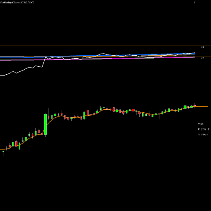Click the 'V: 2.54 X' volume text
This screenshot has height=211, width=211.
click(204, 130)
